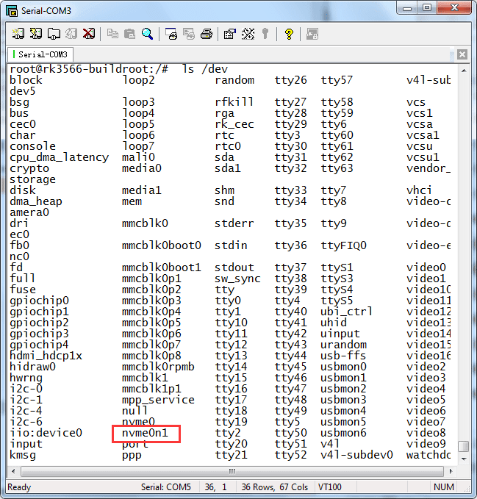Open Session Options from the toolbar

pyautogui.click(x=230, y=34)
